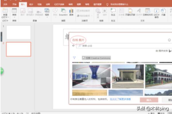
Task: Select the blue lobby interior picture
Action: [91, 76]
